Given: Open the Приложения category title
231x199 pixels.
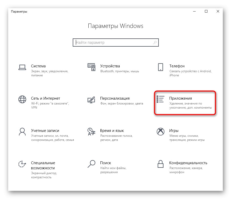Looking at the screenshot, I should (x=181, y=98).
